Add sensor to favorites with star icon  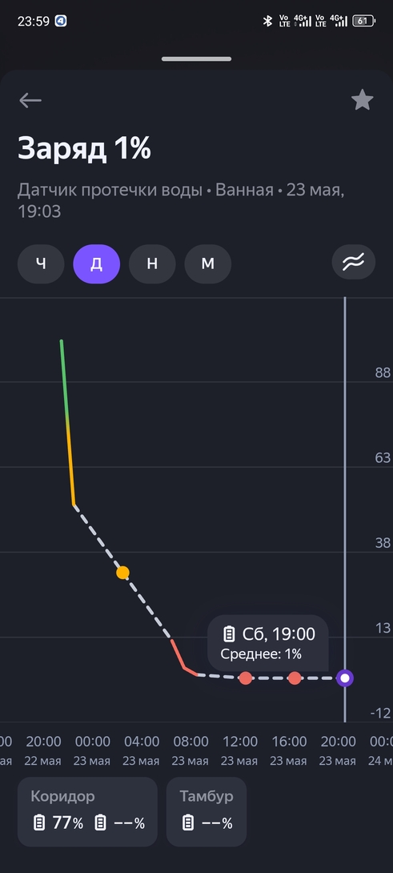point(363,100)
